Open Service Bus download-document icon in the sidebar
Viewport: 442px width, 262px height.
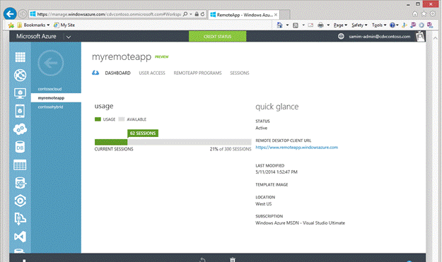(20, 219)
